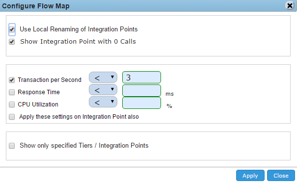The width and height of the screenshot is (297, 183).
Task: Check Show only specified Tiers / Integration Points
Action: [12, 146]
